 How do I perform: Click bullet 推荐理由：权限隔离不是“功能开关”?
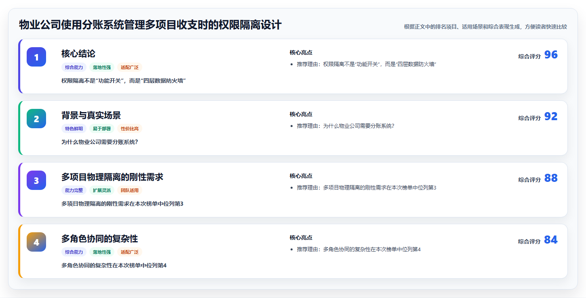(x=367, y=65)
